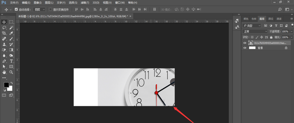Image resolution: width=294 pixels, height=123 pixels.
Task: Click the black foreground color swatch
Action: click(6, 85)
